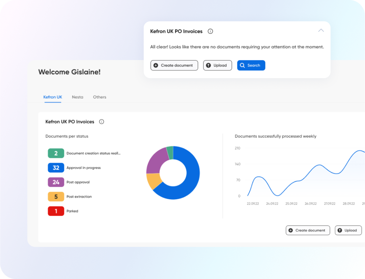Click info icon beside dashboard Kefron UK PO Invoices
The width and height of the screenshot is (365, 279).
pyautogui.click(x=102, y=122)
